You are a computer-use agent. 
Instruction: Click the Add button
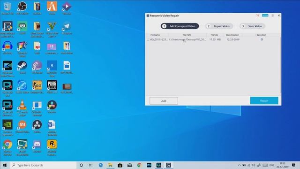[164, 101]
